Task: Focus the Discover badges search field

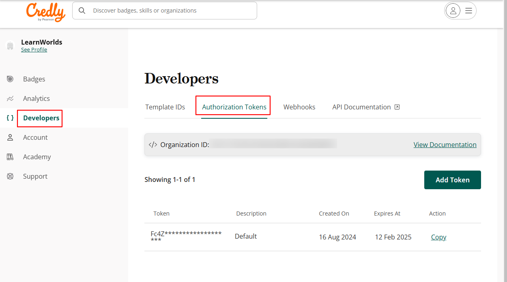Action: tap(165, 11)
